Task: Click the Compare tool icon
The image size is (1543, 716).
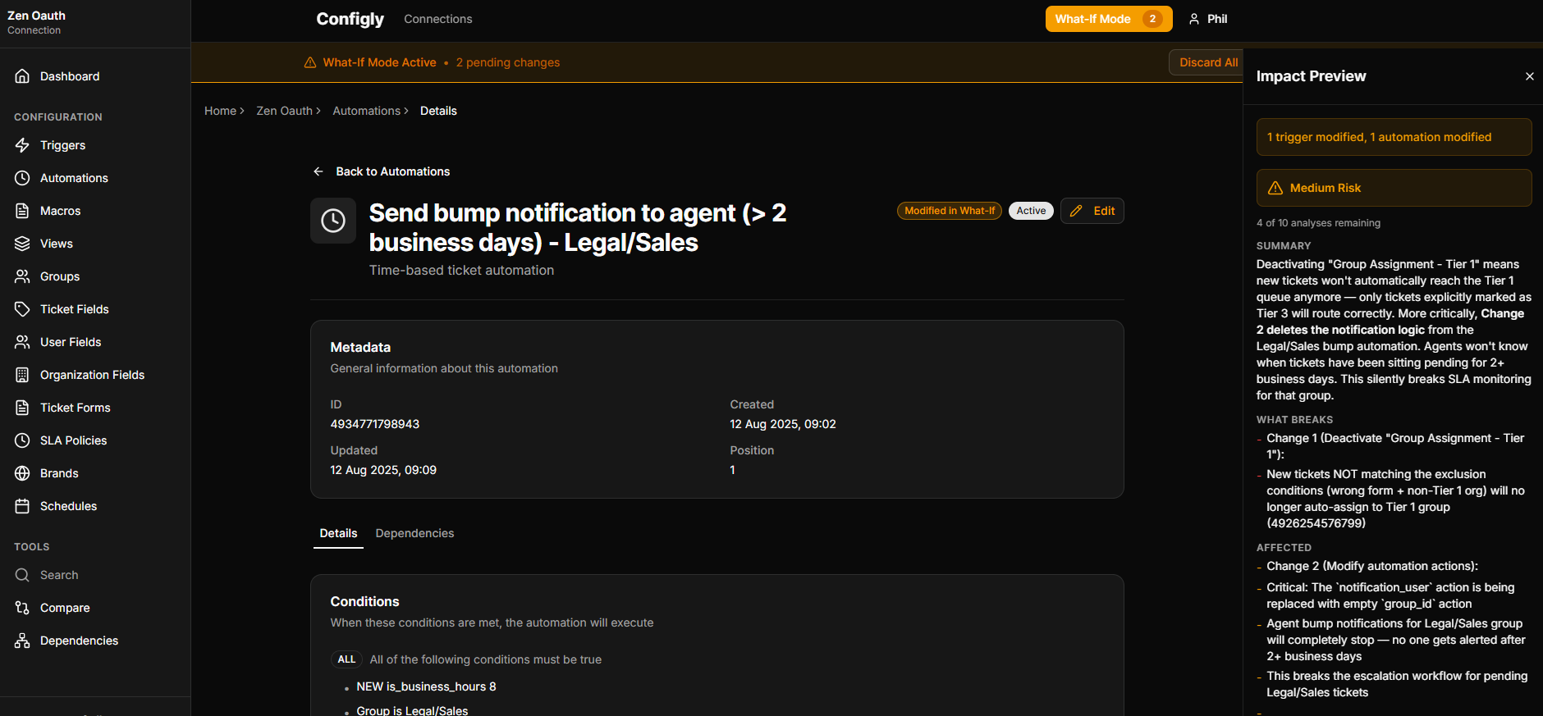Action: [x=22, y=608]
